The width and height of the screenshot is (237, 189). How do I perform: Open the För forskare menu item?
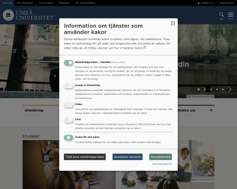point(46,3)
